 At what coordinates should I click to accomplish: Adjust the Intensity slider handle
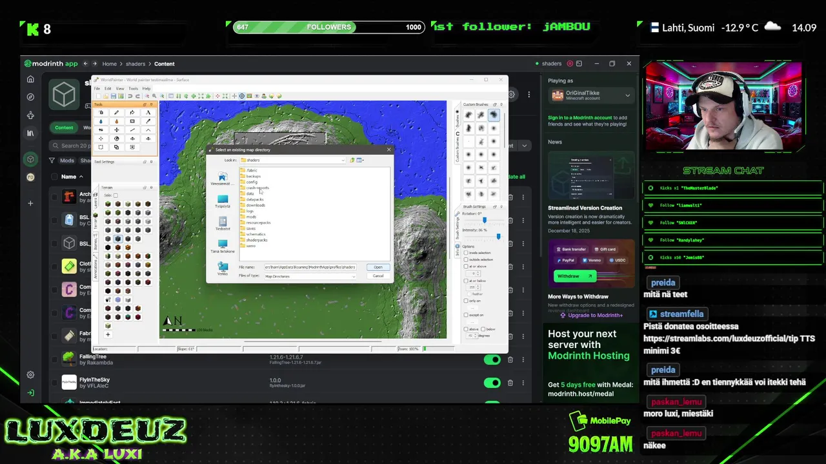coord(498,237)
